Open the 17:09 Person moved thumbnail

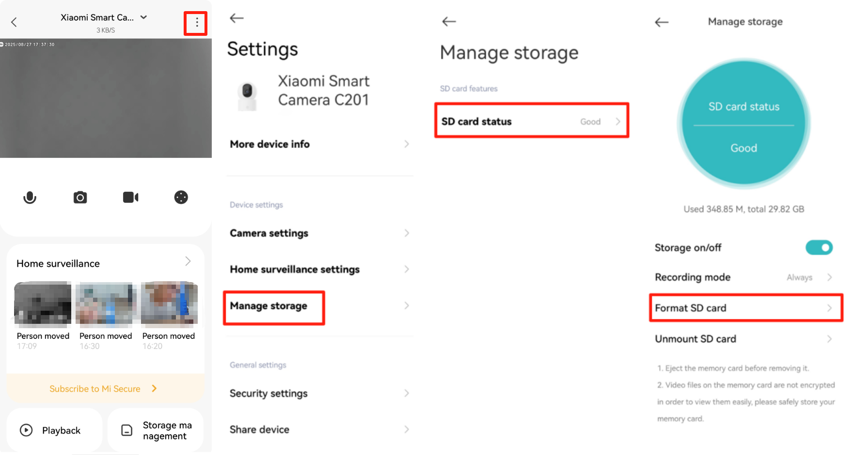pos(43,304)
